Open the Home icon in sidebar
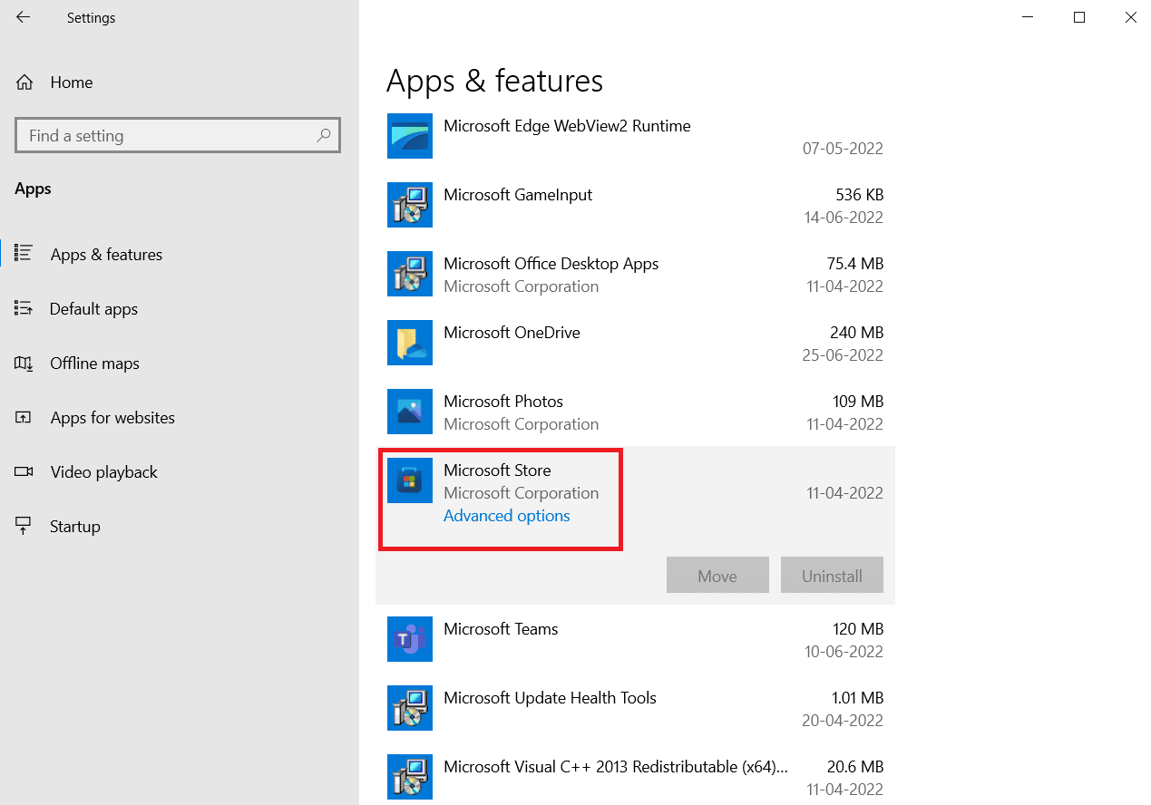The height and width of the screenshot is (805, 1151). pyautogui.click(x=24, y=82)
